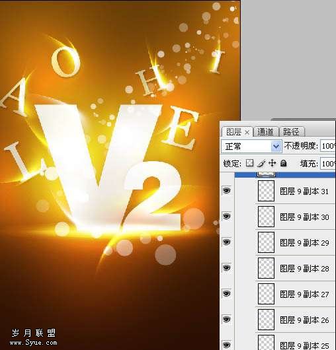336x350 pixels.
Task: Click the 填充 fill value field
Action: click(327, 164)
